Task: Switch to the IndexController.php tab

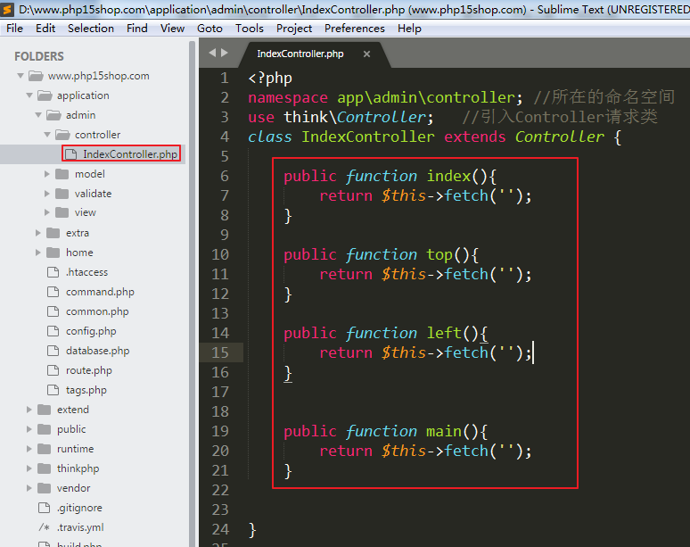Action: point(300,54)
